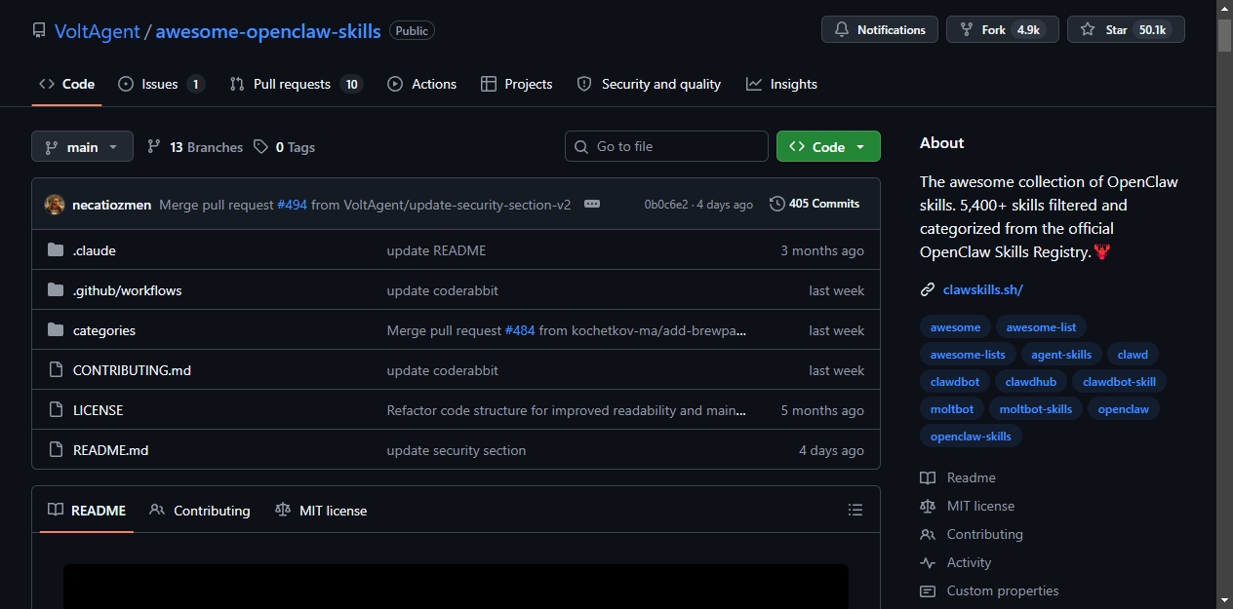Open the Notifications button

pos(879,30)
